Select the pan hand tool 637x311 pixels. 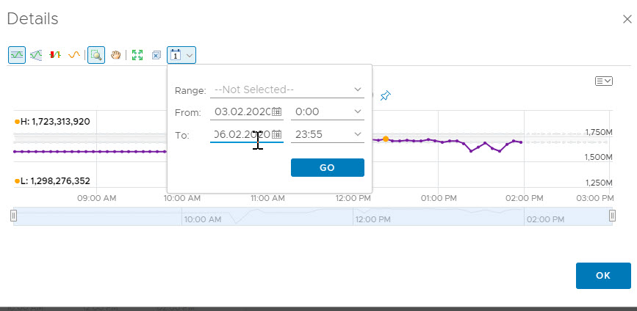click(x=115, y=55)
